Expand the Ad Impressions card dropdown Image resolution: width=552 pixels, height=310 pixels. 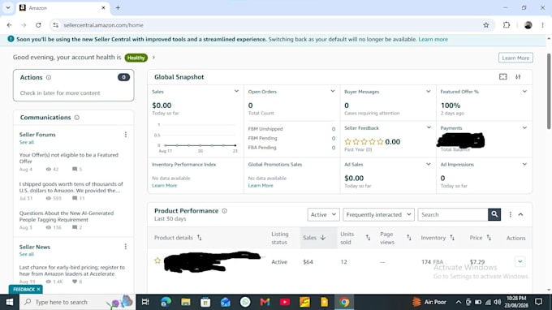[x=524, y=164]
